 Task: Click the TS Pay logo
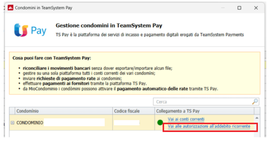tap(30, 30)
